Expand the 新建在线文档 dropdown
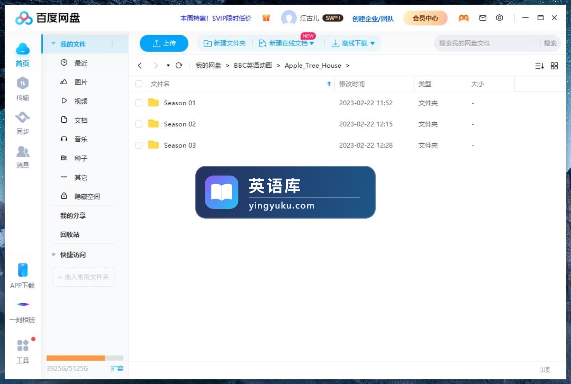 [312, 43]
